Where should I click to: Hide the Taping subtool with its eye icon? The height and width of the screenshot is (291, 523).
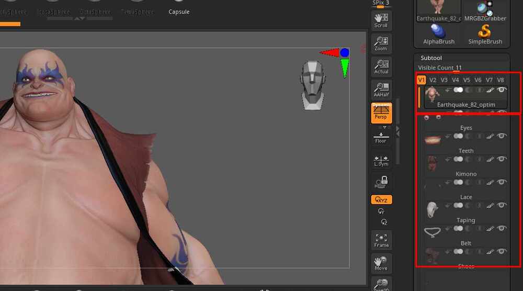501,205
